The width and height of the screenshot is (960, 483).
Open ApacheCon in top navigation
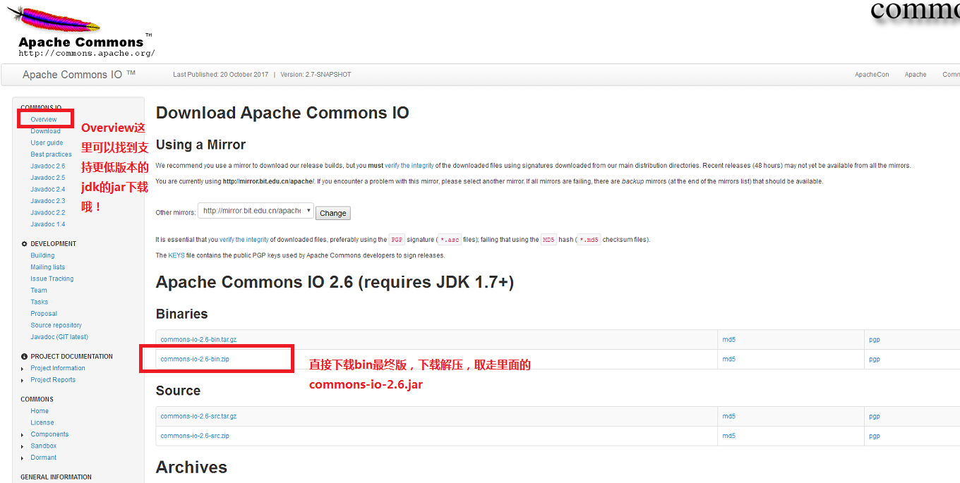point(872,75)
